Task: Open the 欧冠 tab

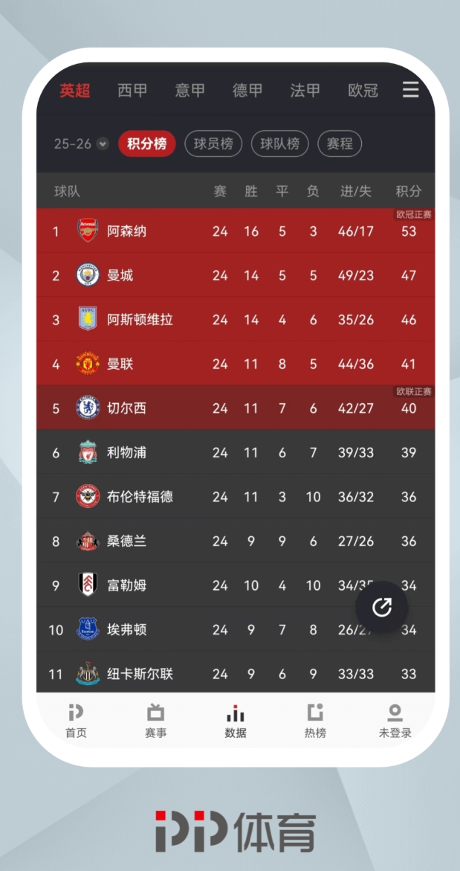Action: [363, 89]
